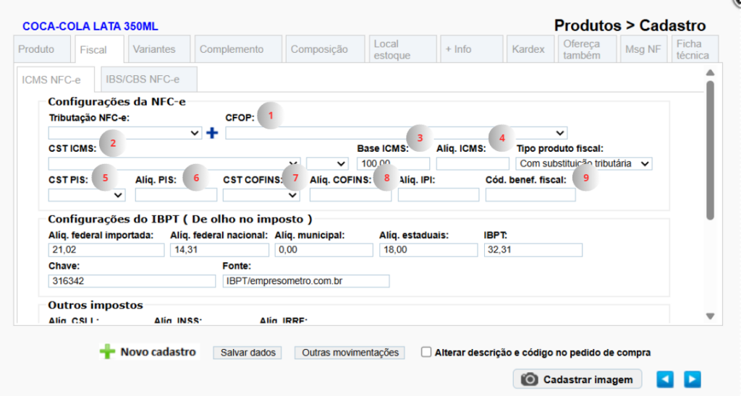Open the Kardex tab
The height and width of the screenshot is (396, 741).
(530, 49)
